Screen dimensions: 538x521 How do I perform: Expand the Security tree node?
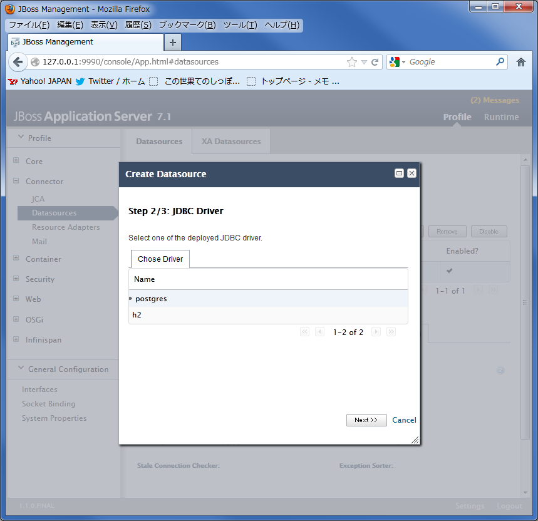click(16, 278)
